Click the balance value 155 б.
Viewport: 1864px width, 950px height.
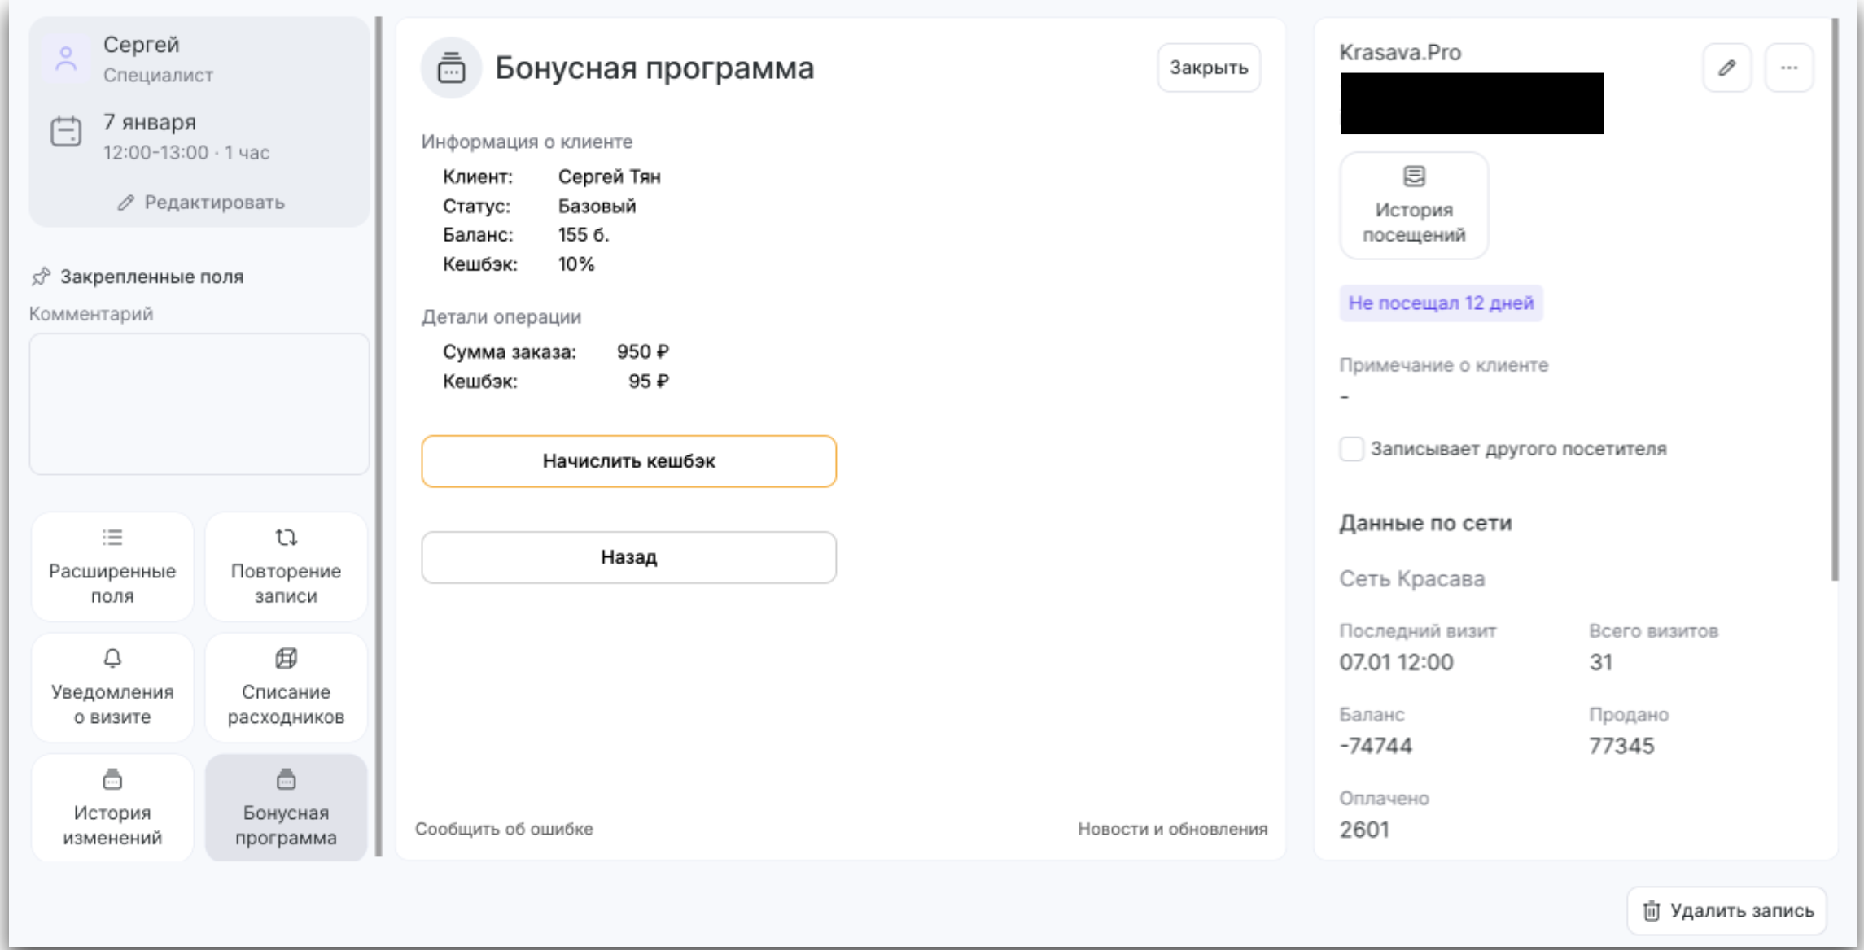point(583,235)
